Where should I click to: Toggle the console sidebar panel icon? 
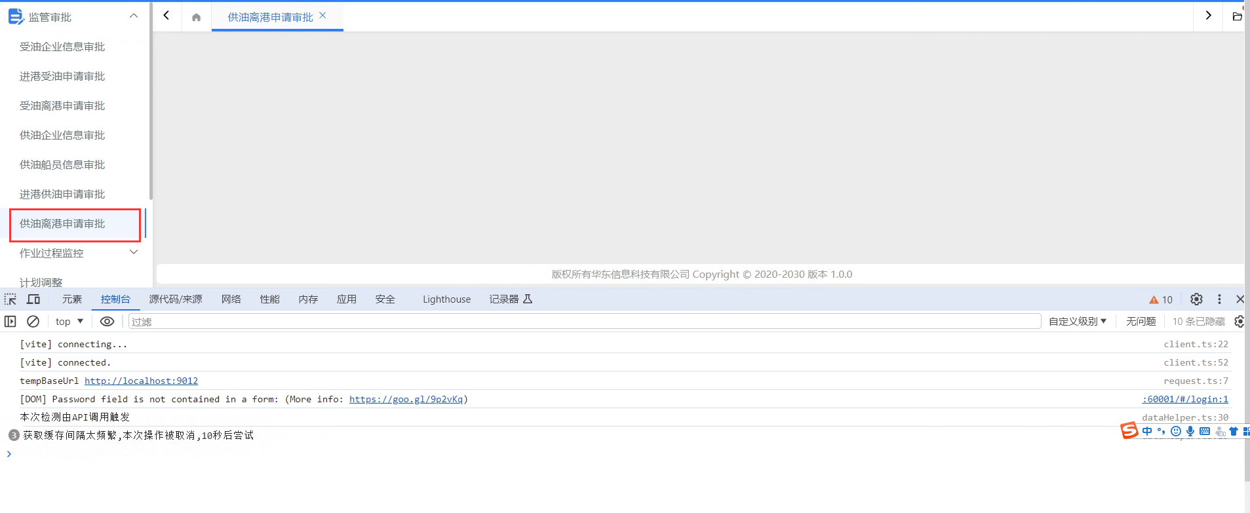coord(10,322)
